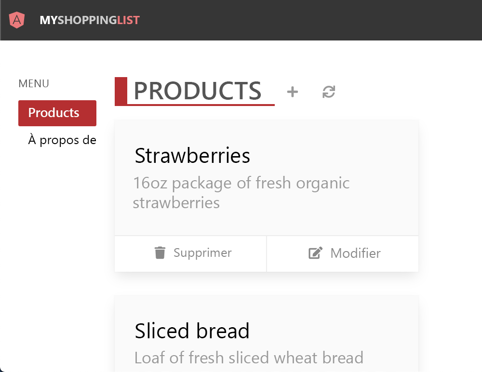The image size is (482, 372).
Task: Click the red accent bar beside PRODUCTS heading
Action: coord(120,91)
